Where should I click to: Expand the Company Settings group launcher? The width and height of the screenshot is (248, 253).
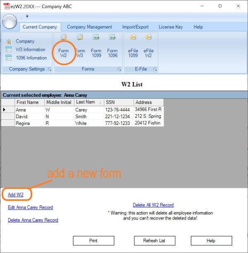point(50,69)
